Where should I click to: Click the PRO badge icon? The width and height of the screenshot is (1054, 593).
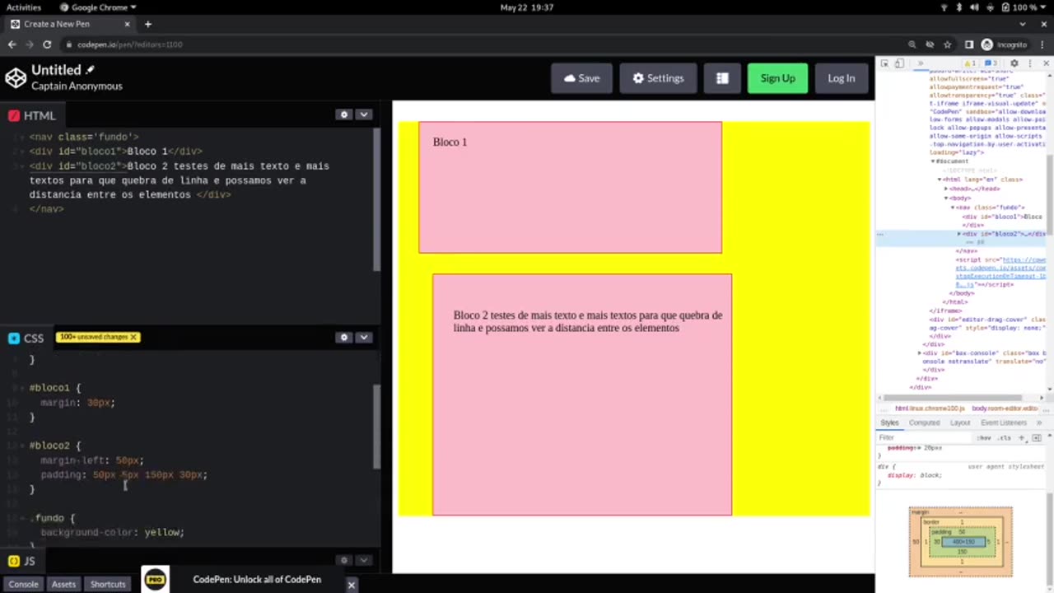pyautogui.click(x=156, y=579)
